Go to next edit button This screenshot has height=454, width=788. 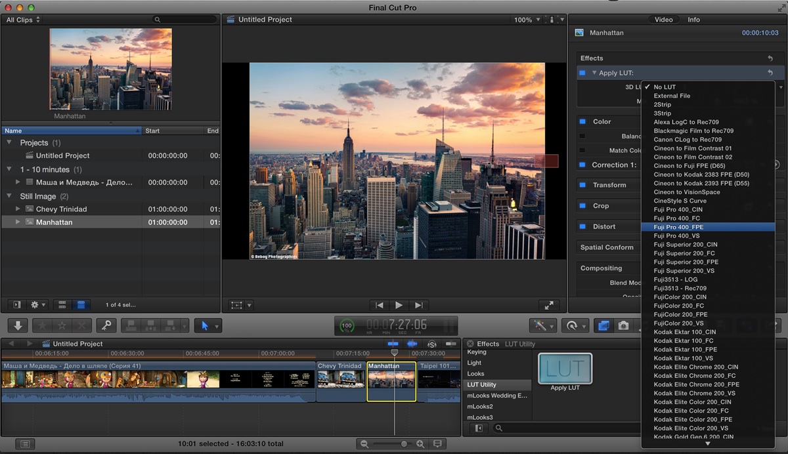point(418,305)
